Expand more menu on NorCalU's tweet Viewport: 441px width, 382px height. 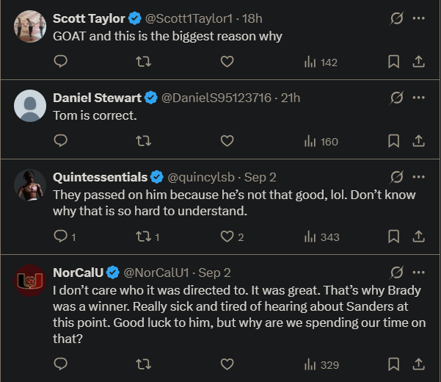pyautogui.click(x=419, y=273)
